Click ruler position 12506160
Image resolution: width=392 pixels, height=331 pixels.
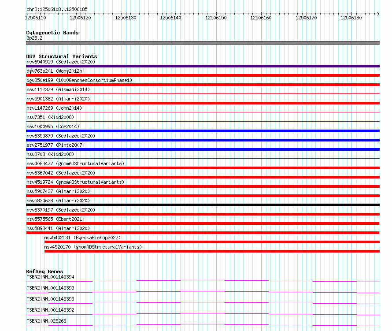pos(261,18)
